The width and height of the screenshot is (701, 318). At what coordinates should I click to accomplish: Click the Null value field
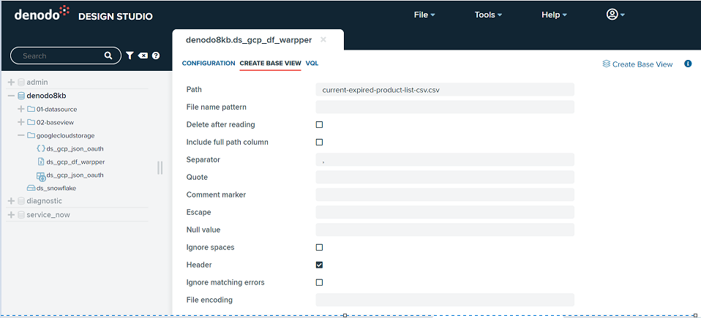445,230
